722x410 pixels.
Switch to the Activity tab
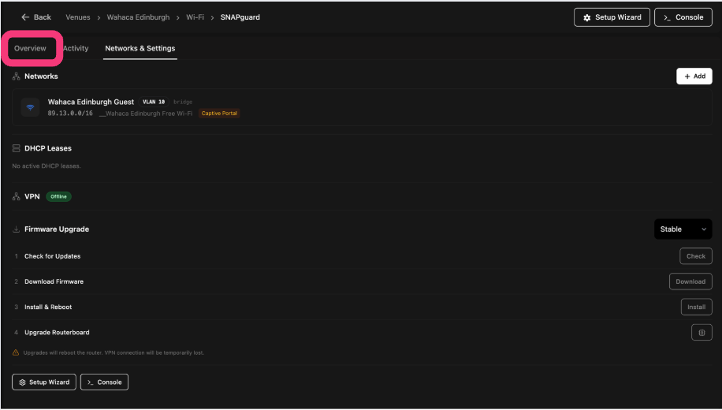[x=76, y=48]
